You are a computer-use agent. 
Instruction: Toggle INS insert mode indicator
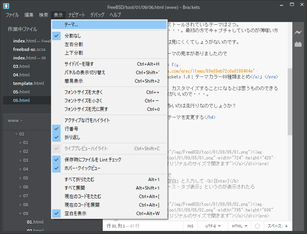(x=190, y=226)
